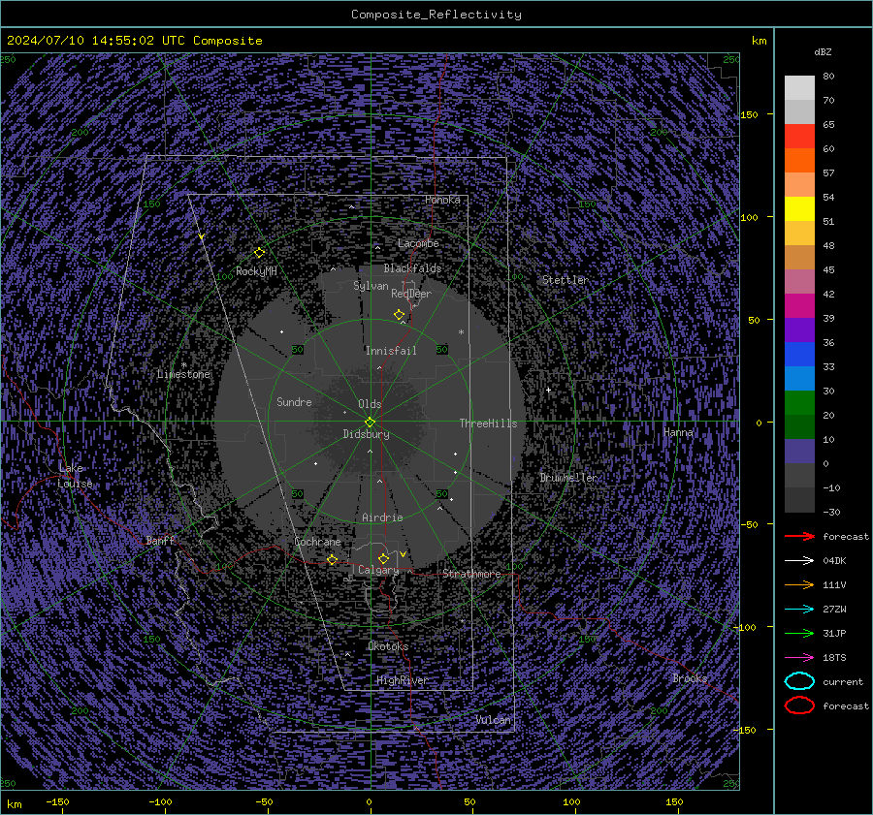
Task: Click the bright green swatch near 30 dBZ
Action: coord(799,403)
